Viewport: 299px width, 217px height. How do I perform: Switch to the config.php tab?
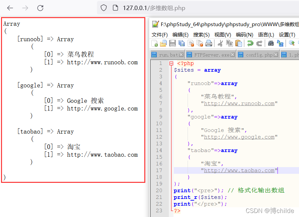coord(258,55)
